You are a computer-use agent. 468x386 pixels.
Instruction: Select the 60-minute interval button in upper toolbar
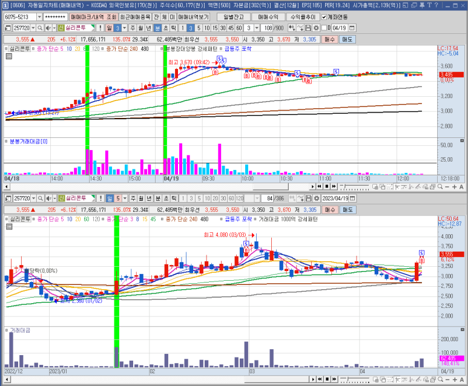(x=239, y=28)
